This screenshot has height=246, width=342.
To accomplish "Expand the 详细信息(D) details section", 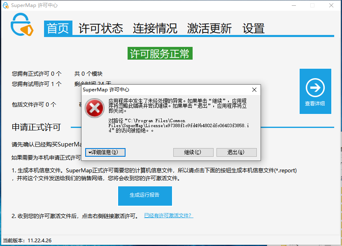I will pyautogui.click(x=105, y=152).
